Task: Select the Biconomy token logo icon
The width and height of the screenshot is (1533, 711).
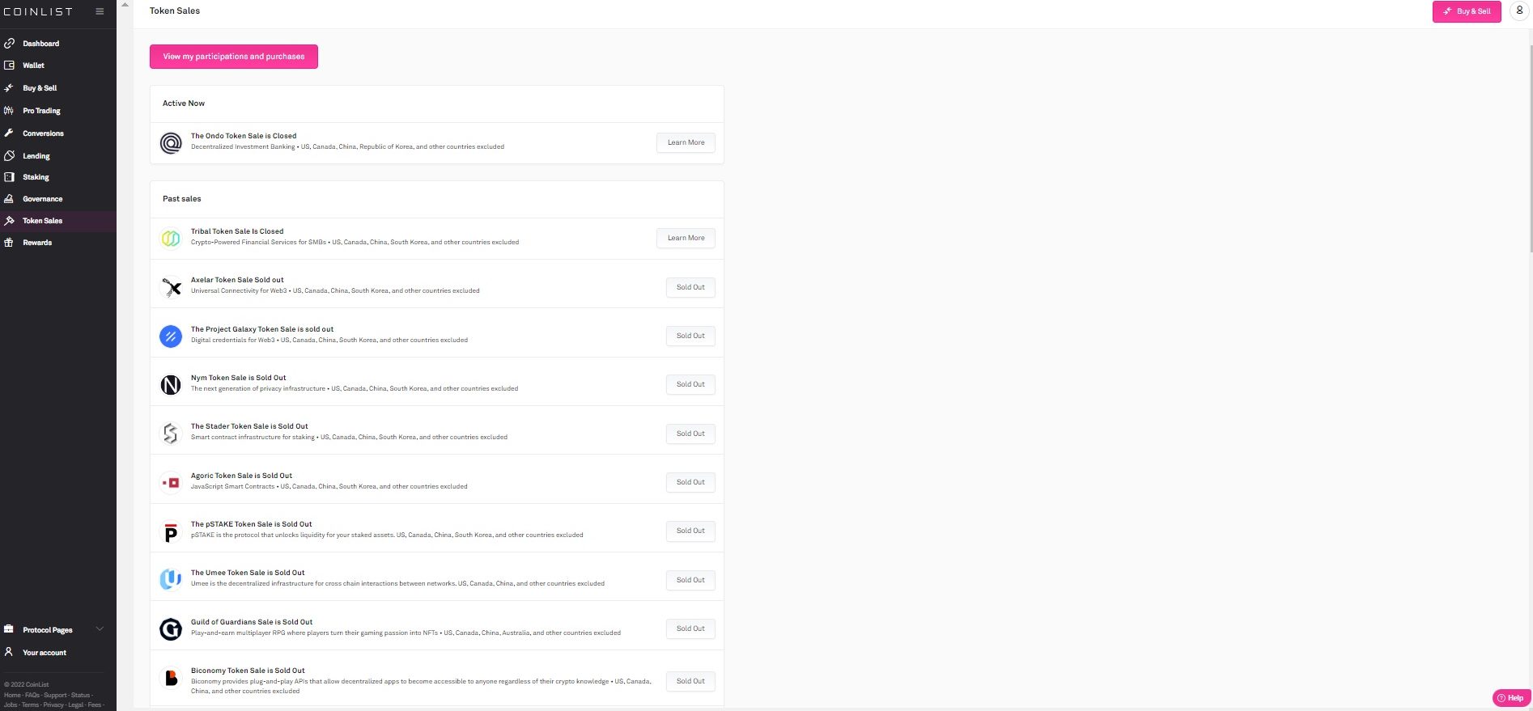Action: (x=171, y=678)
